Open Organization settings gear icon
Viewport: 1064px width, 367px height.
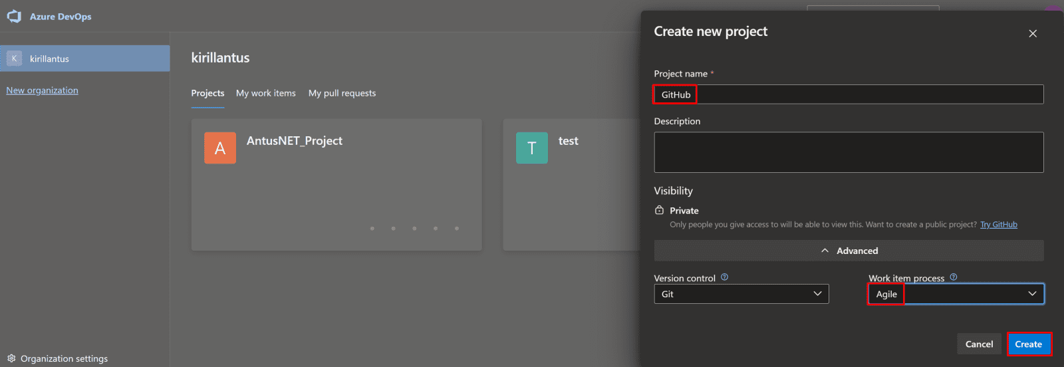pos(11,358)
